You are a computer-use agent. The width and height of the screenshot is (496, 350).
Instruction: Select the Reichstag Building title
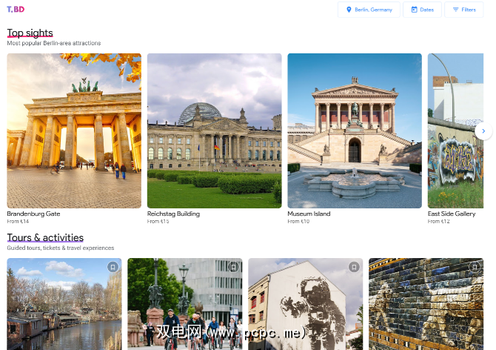tap(173, 214)
